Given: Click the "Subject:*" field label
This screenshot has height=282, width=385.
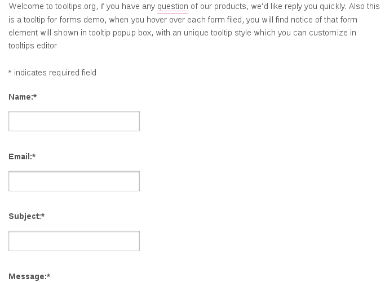Looking at the screenshot, I should click(26, 216).
